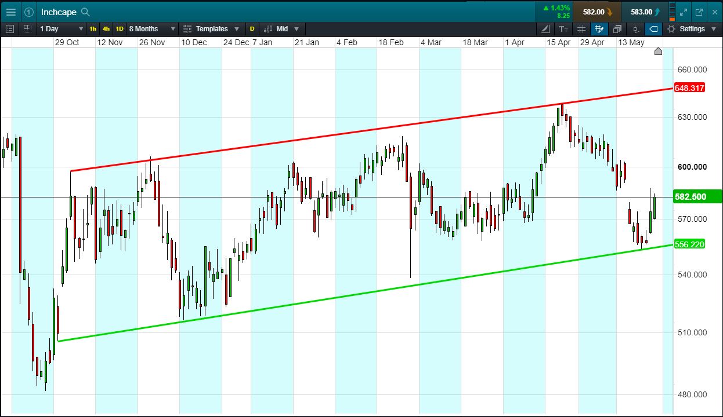
Task: Click the 4 Mar date label
Action: pos(431,42)
